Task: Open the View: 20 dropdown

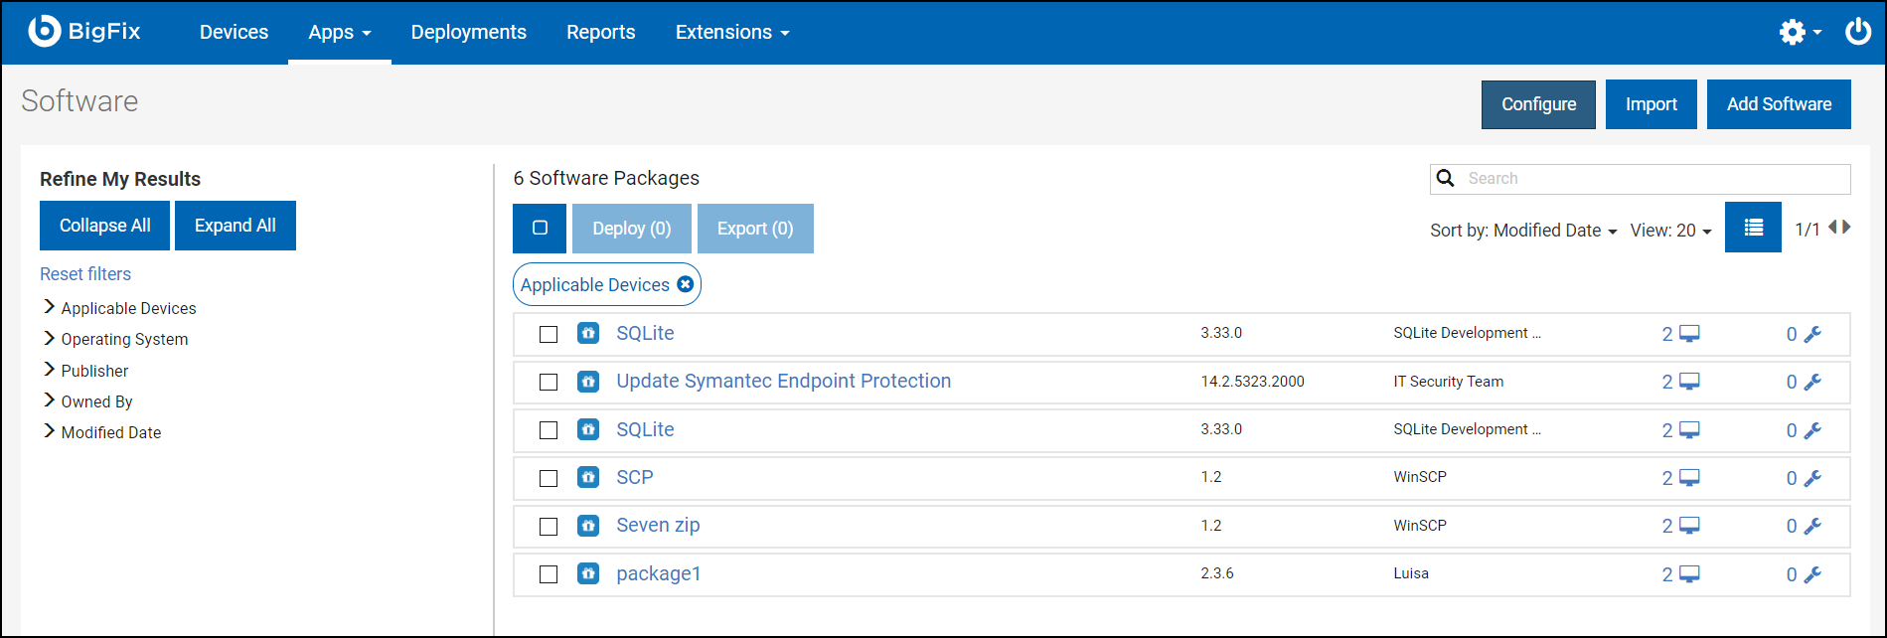Action: [x=1670, y=231]
